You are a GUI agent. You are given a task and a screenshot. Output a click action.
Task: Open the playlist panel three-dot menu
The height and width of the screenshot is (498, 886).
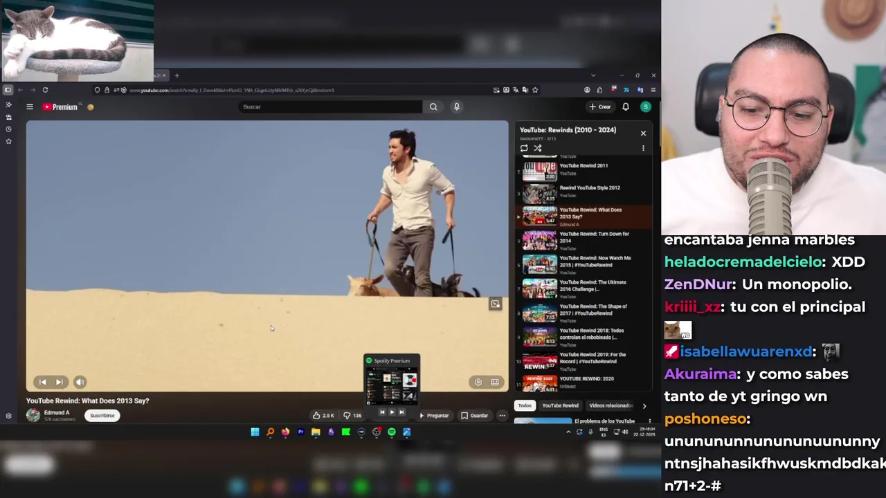tap(643, 148)
